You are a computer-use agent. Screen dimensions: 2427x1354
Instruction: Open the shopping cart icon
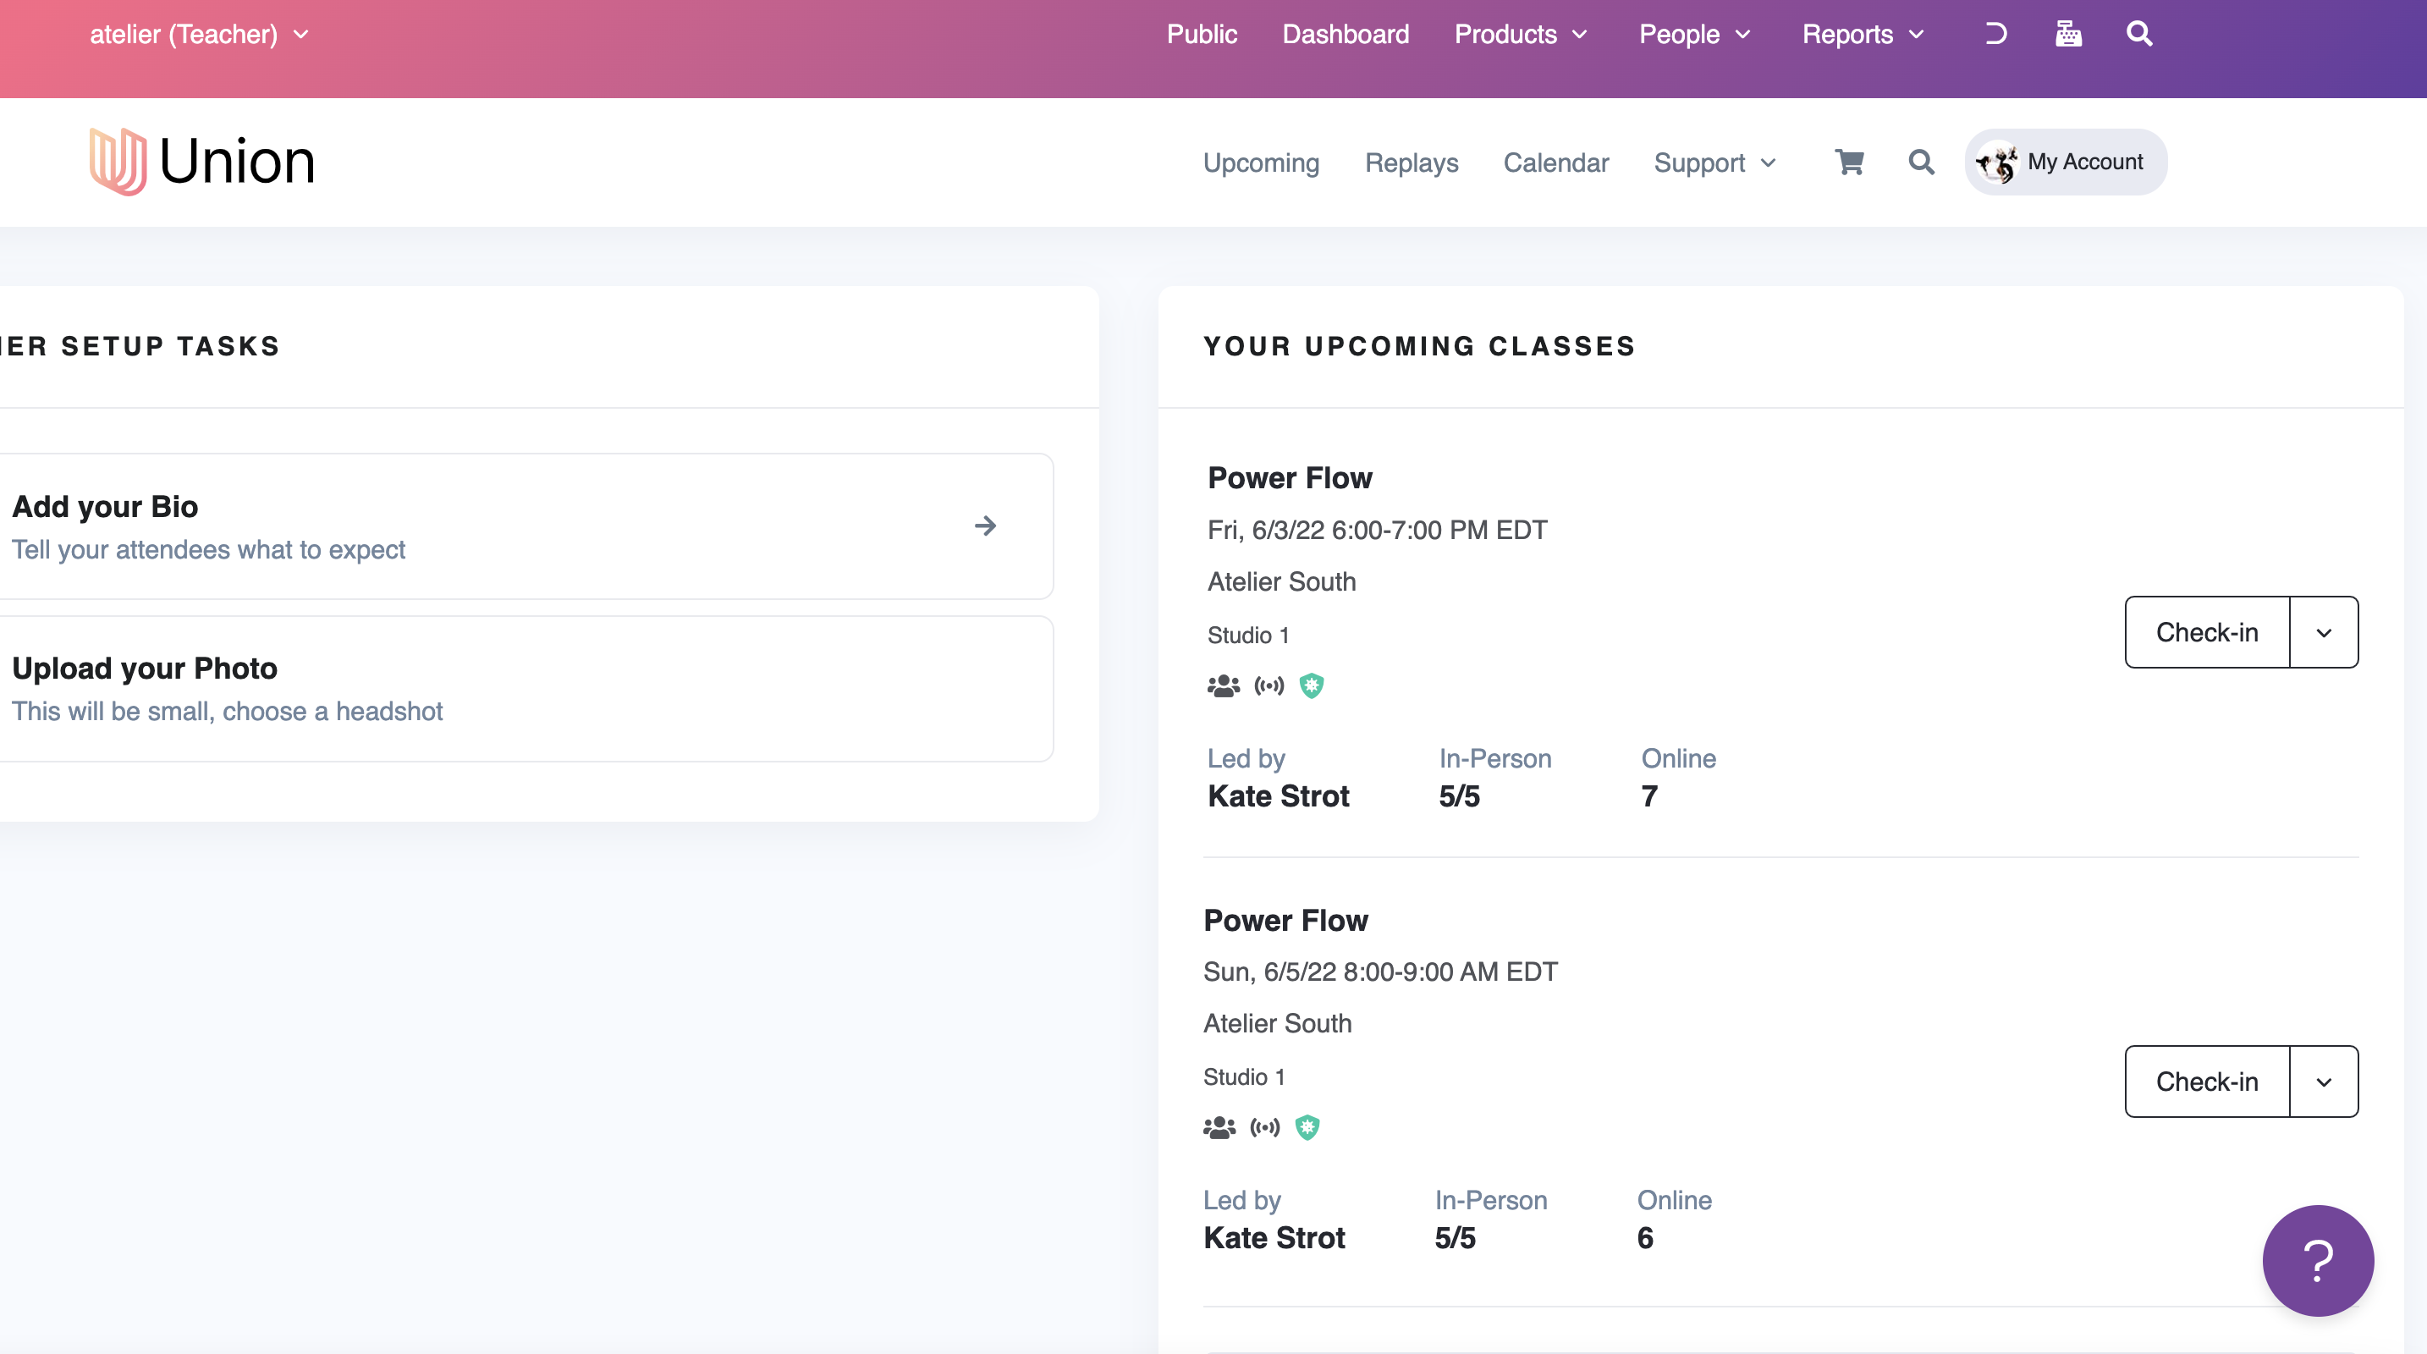tap(1848, 162)
